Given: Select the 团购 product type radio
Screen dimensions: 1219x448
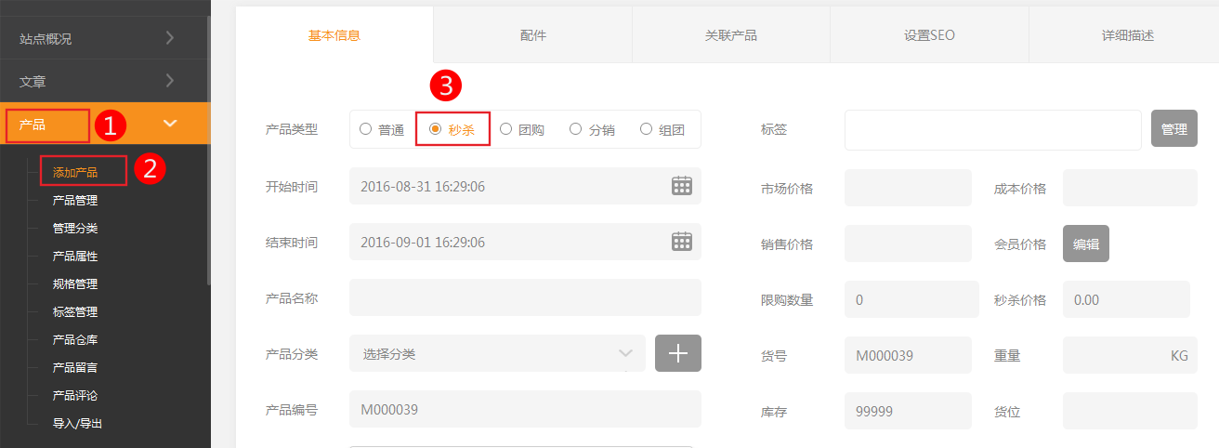Looking at the screenshot, I should coord(506,129).
